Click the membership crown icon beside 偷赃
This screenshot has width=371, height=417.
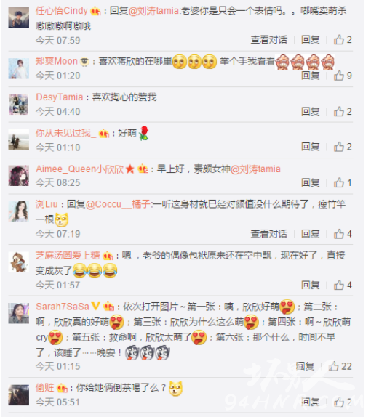pyautogui.click(x=62, y=388)
